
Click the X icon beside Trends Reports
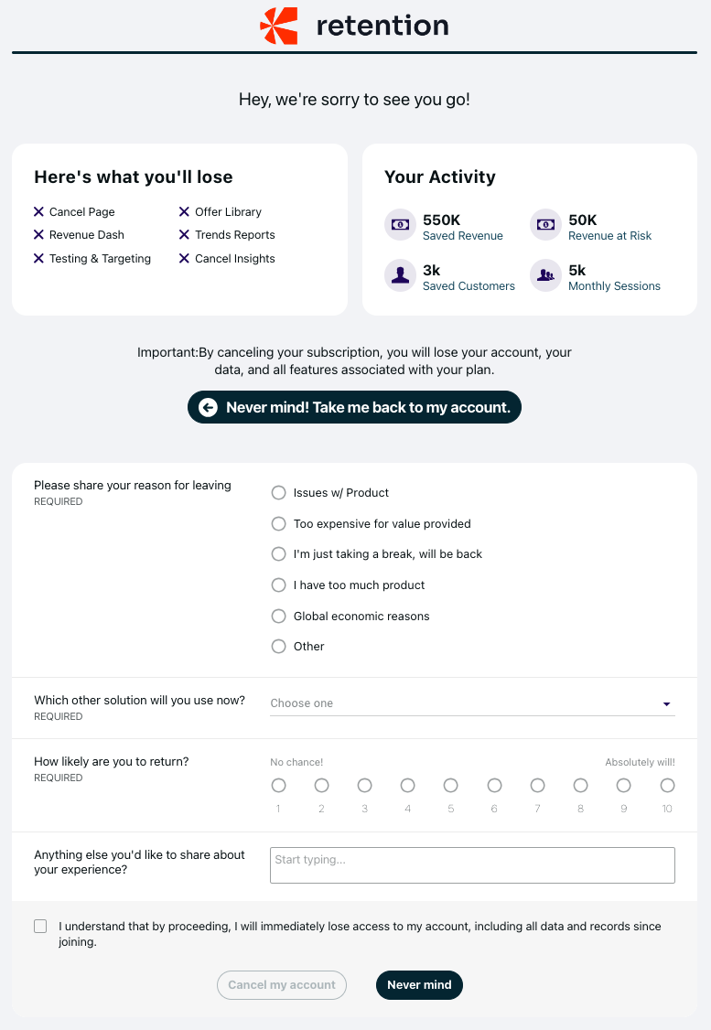point(184,235)
